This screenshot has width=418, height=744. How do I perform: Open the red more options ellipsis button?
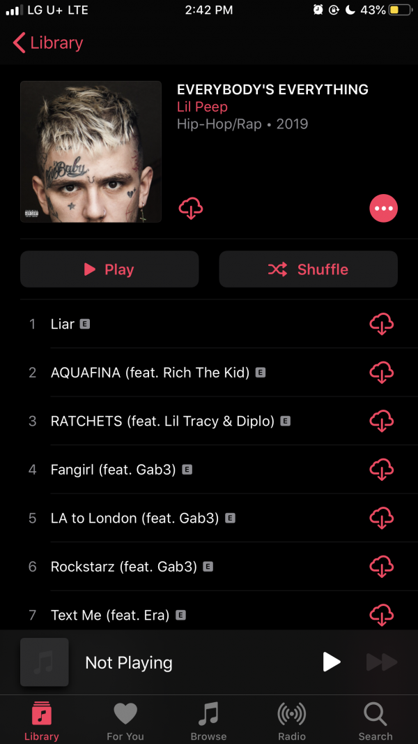pos(383,208)
